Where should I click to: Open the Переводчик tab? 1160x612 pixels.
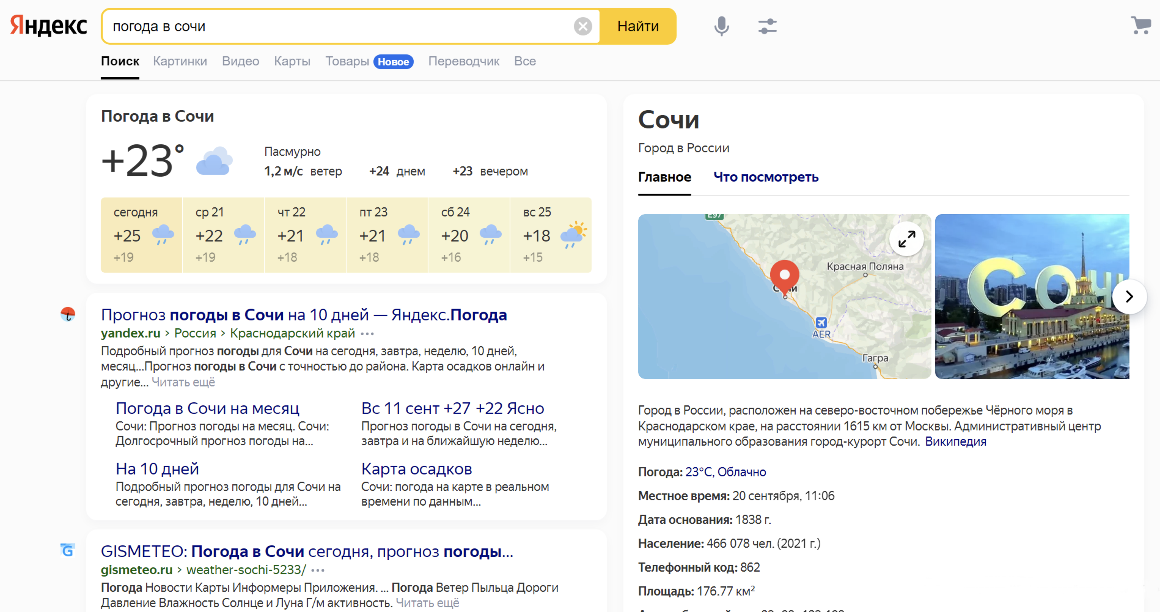coord(463,61)
